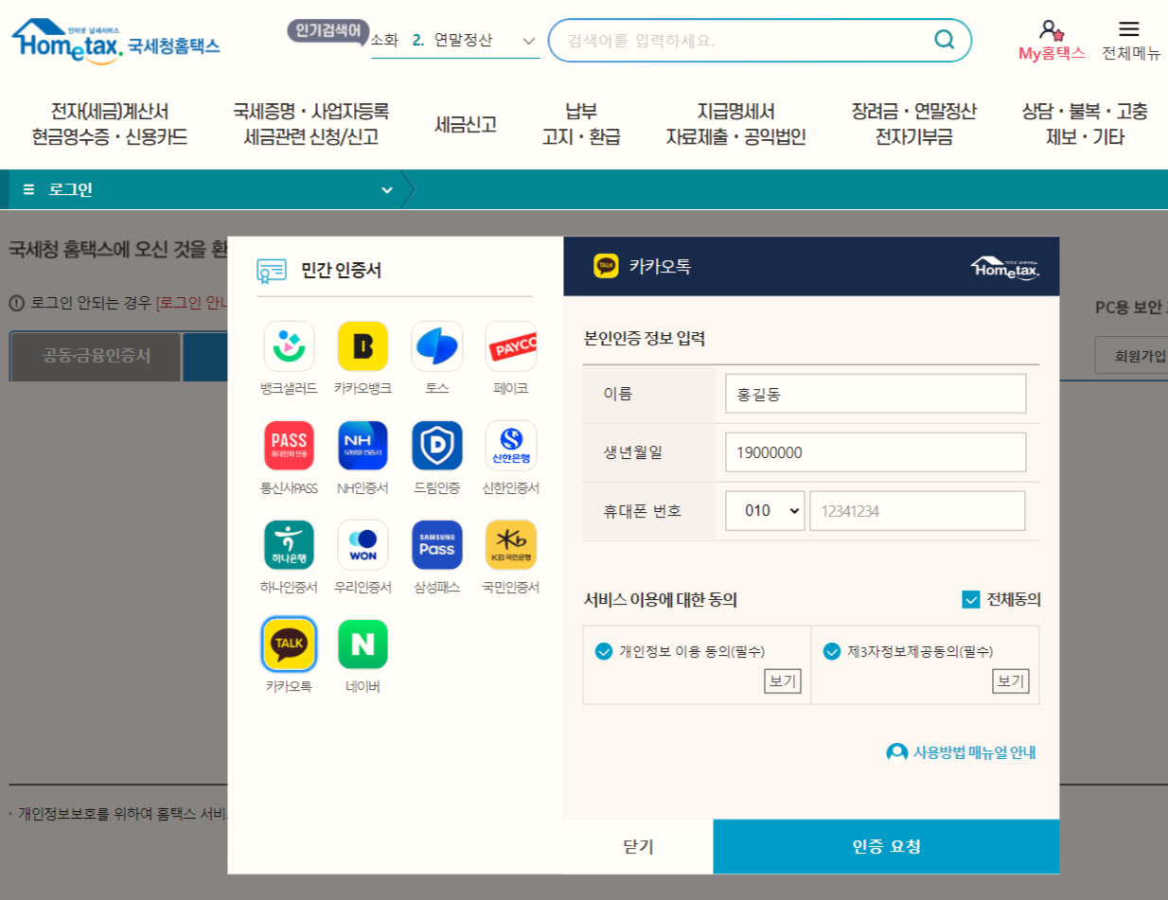Open the 전체메뉴 hamburger icon
The image size is (1168, 900).
tap(1129, 29)
